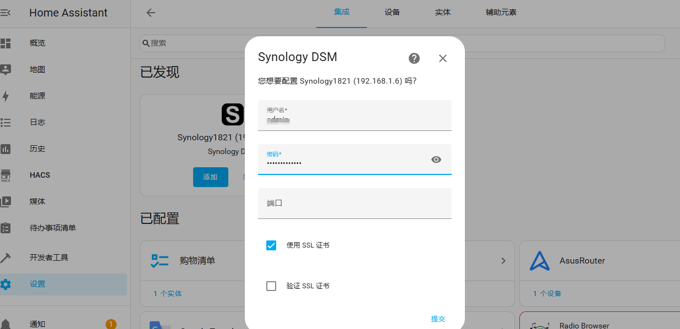Select 地图 in the sidebar
Image resolution: width=680 pixels, height=329 pixels.
coord(37,69)
